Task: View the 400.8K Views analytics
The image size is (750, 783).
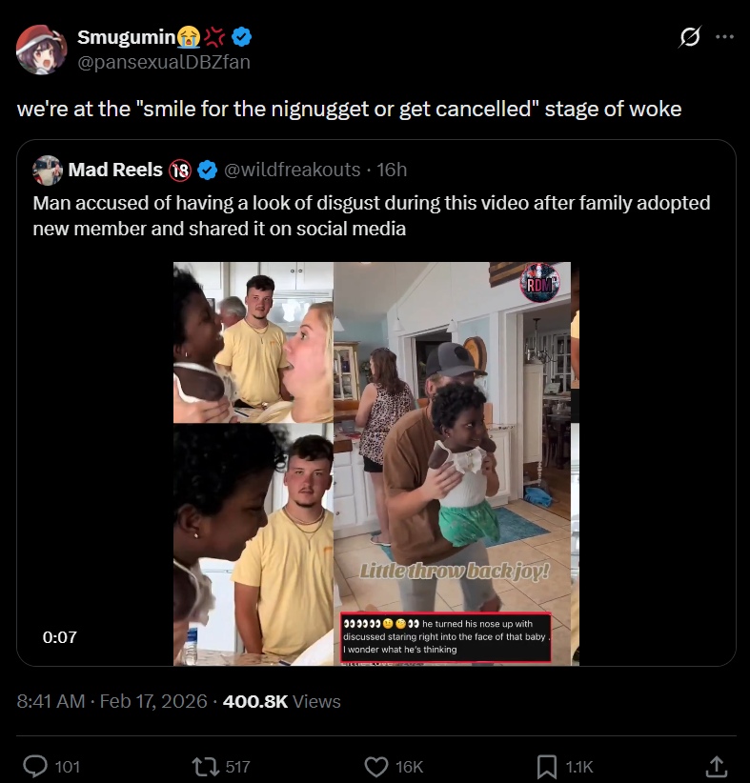Action: pos(281,701)
